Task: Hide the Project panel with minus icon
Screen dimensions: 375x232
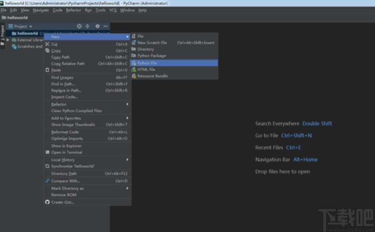Action: (106, 26)
